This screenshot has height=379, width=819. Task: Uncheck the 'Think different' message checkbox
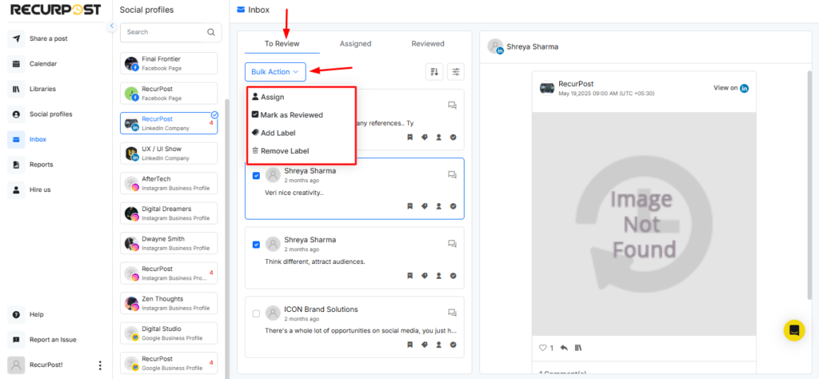(256, 245)
